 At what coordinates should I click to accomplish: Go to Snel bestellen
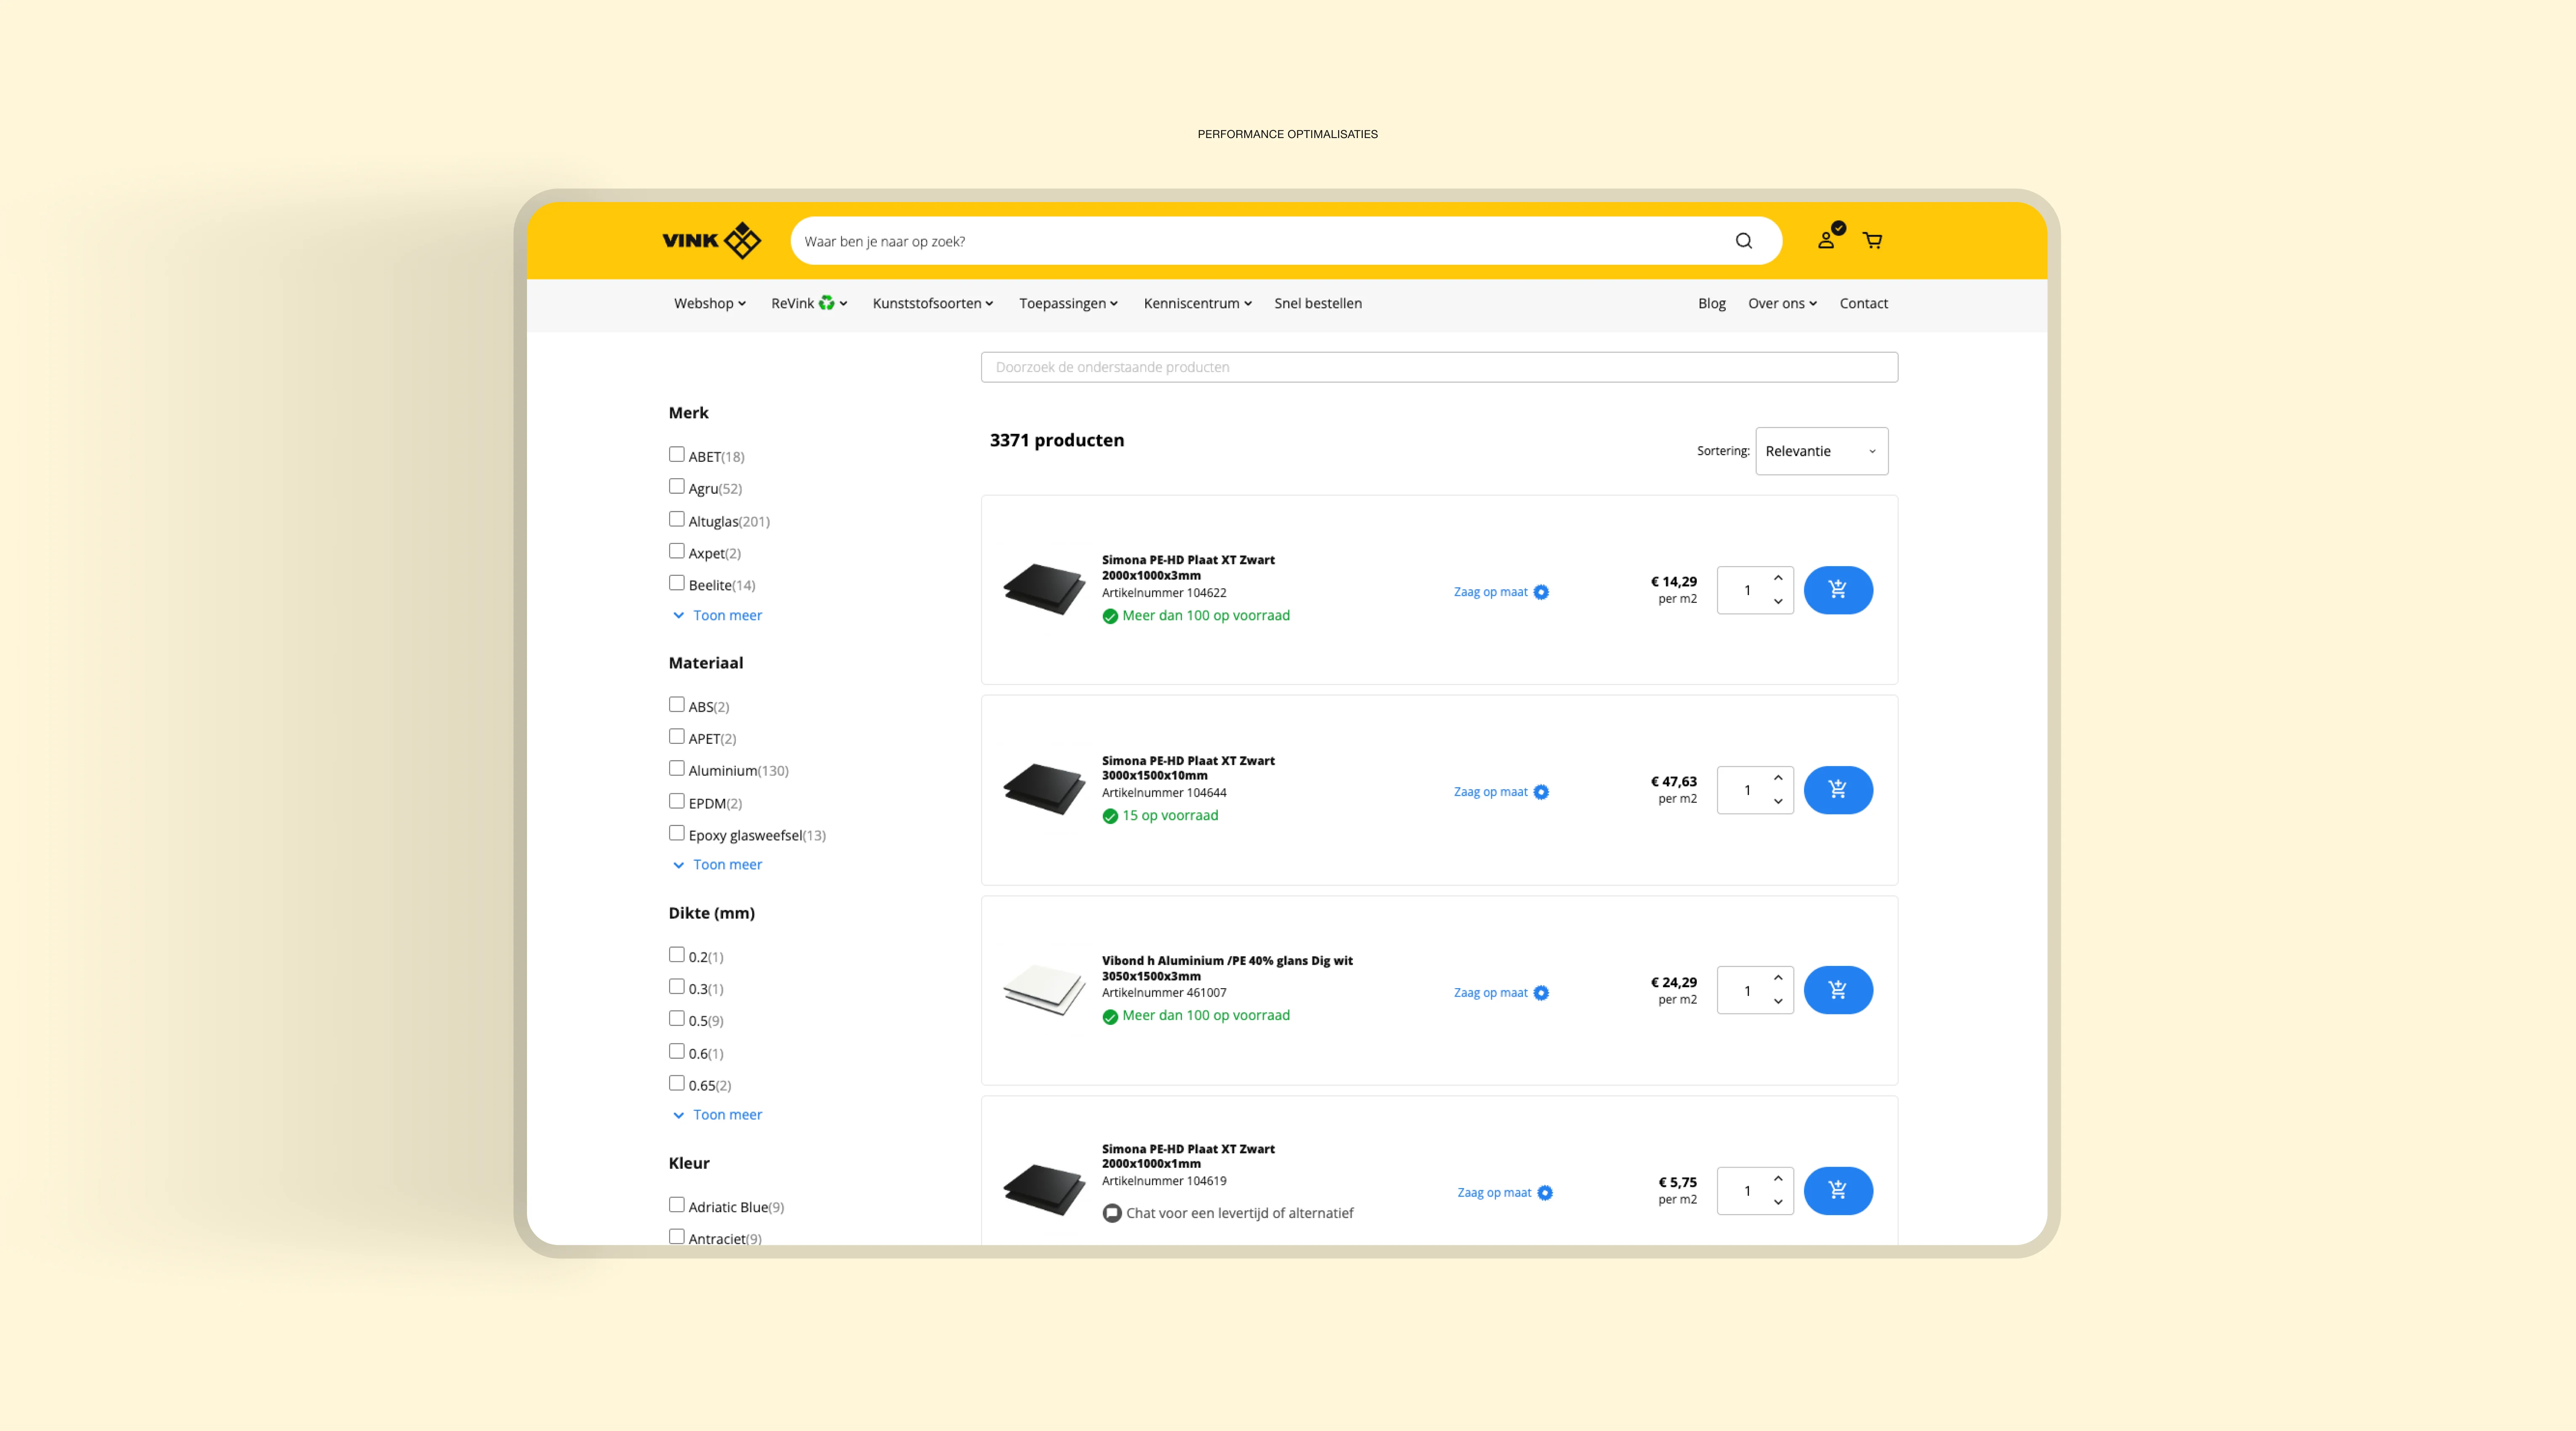pos(1317,303)
